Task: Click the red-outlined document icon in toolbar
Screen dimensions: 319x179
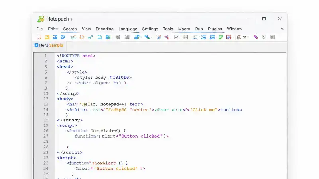Action: point(39,37)
